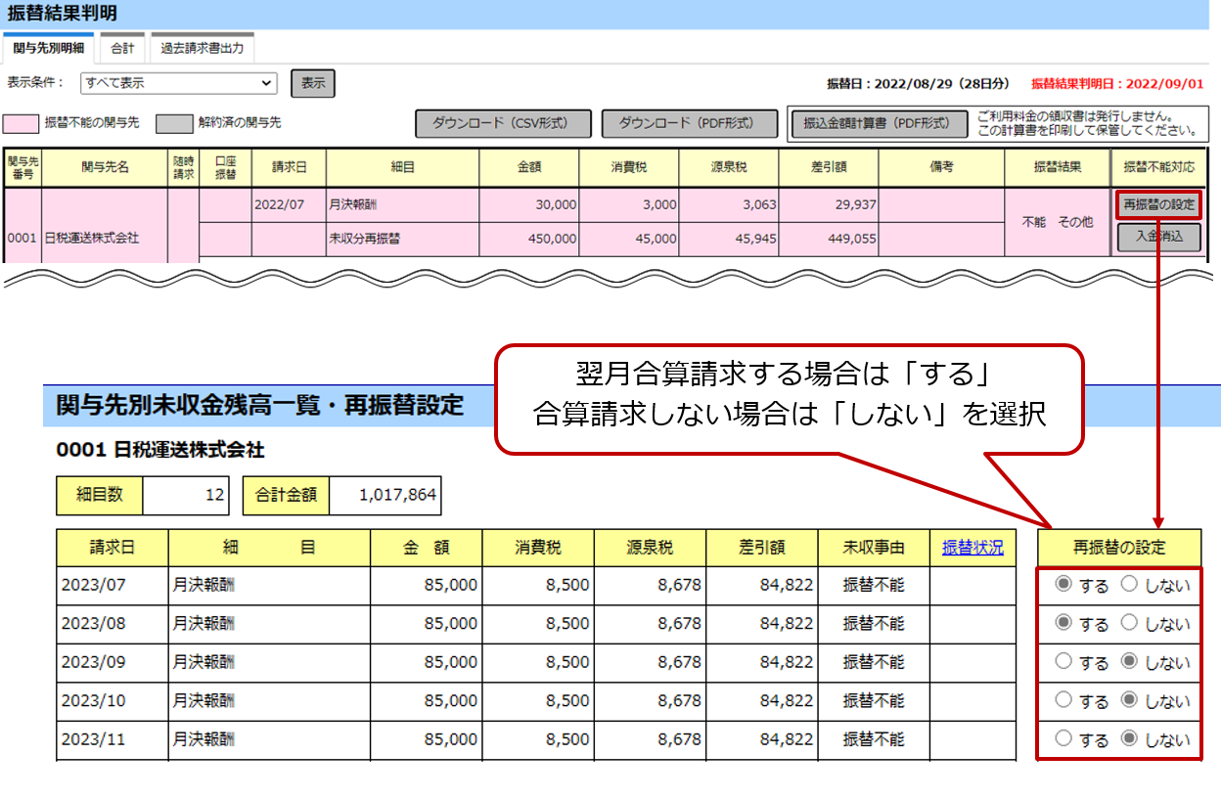Click ダウンロード（PDF形式） button
Image resolution: width=1221 pixels, height=799 pixels.
click(690, 123)
